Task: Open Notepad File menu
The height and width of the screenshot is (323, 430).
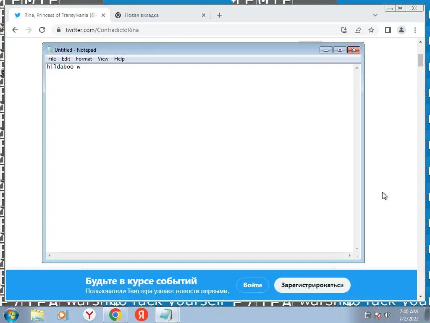Action: pyautogui.click(x=52, y=59)
